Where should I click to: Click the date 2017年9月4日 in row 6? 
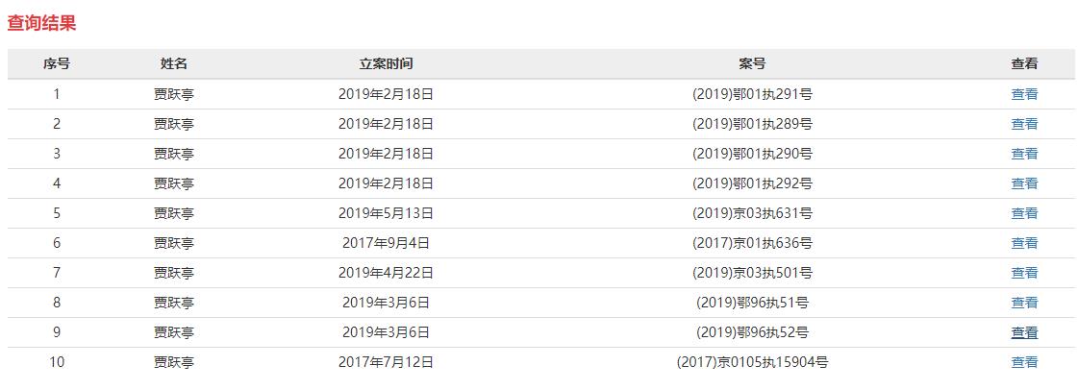[x=387, y=243]
